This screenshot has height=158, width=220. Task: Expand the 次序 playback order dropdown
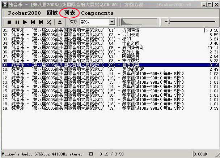(x=112, y=22)
